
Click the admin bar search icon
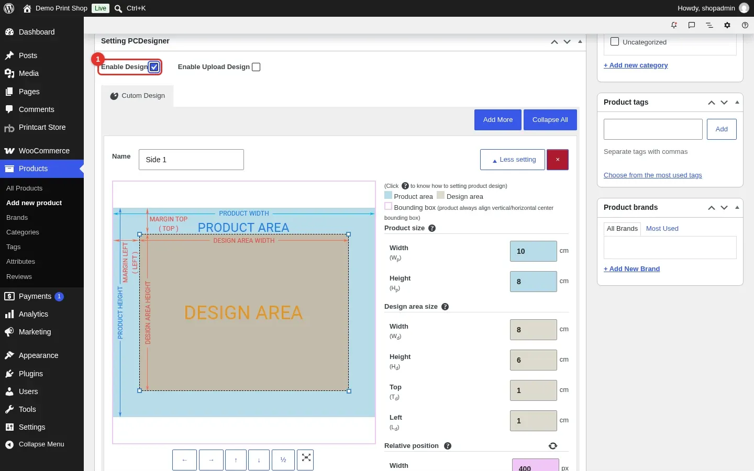pos(118,8)
